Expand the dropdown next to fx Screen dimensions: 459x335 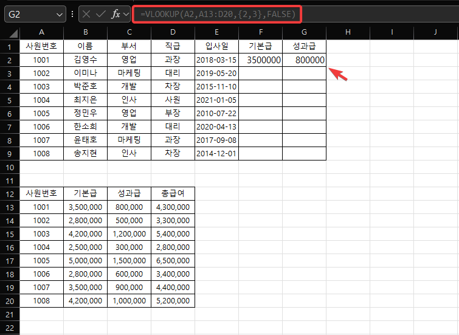tap(126, 14)
